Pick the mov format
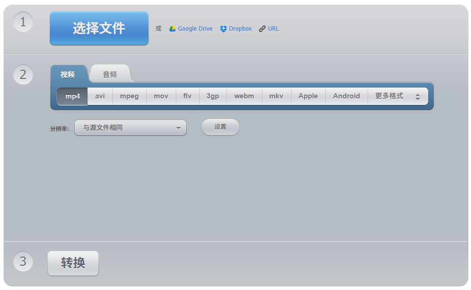The height and width of the screenshot is (290, 471). [x=161, y=96]
